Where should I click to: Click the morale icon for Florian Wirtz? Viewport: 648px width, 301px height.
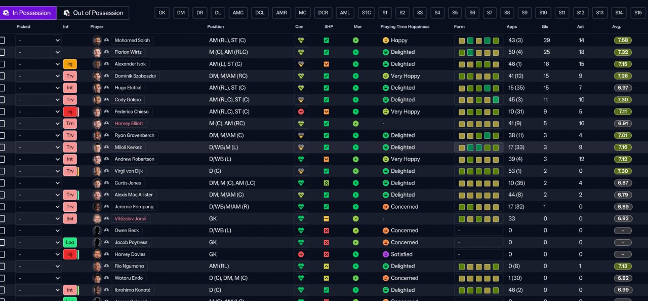[355, 52]
